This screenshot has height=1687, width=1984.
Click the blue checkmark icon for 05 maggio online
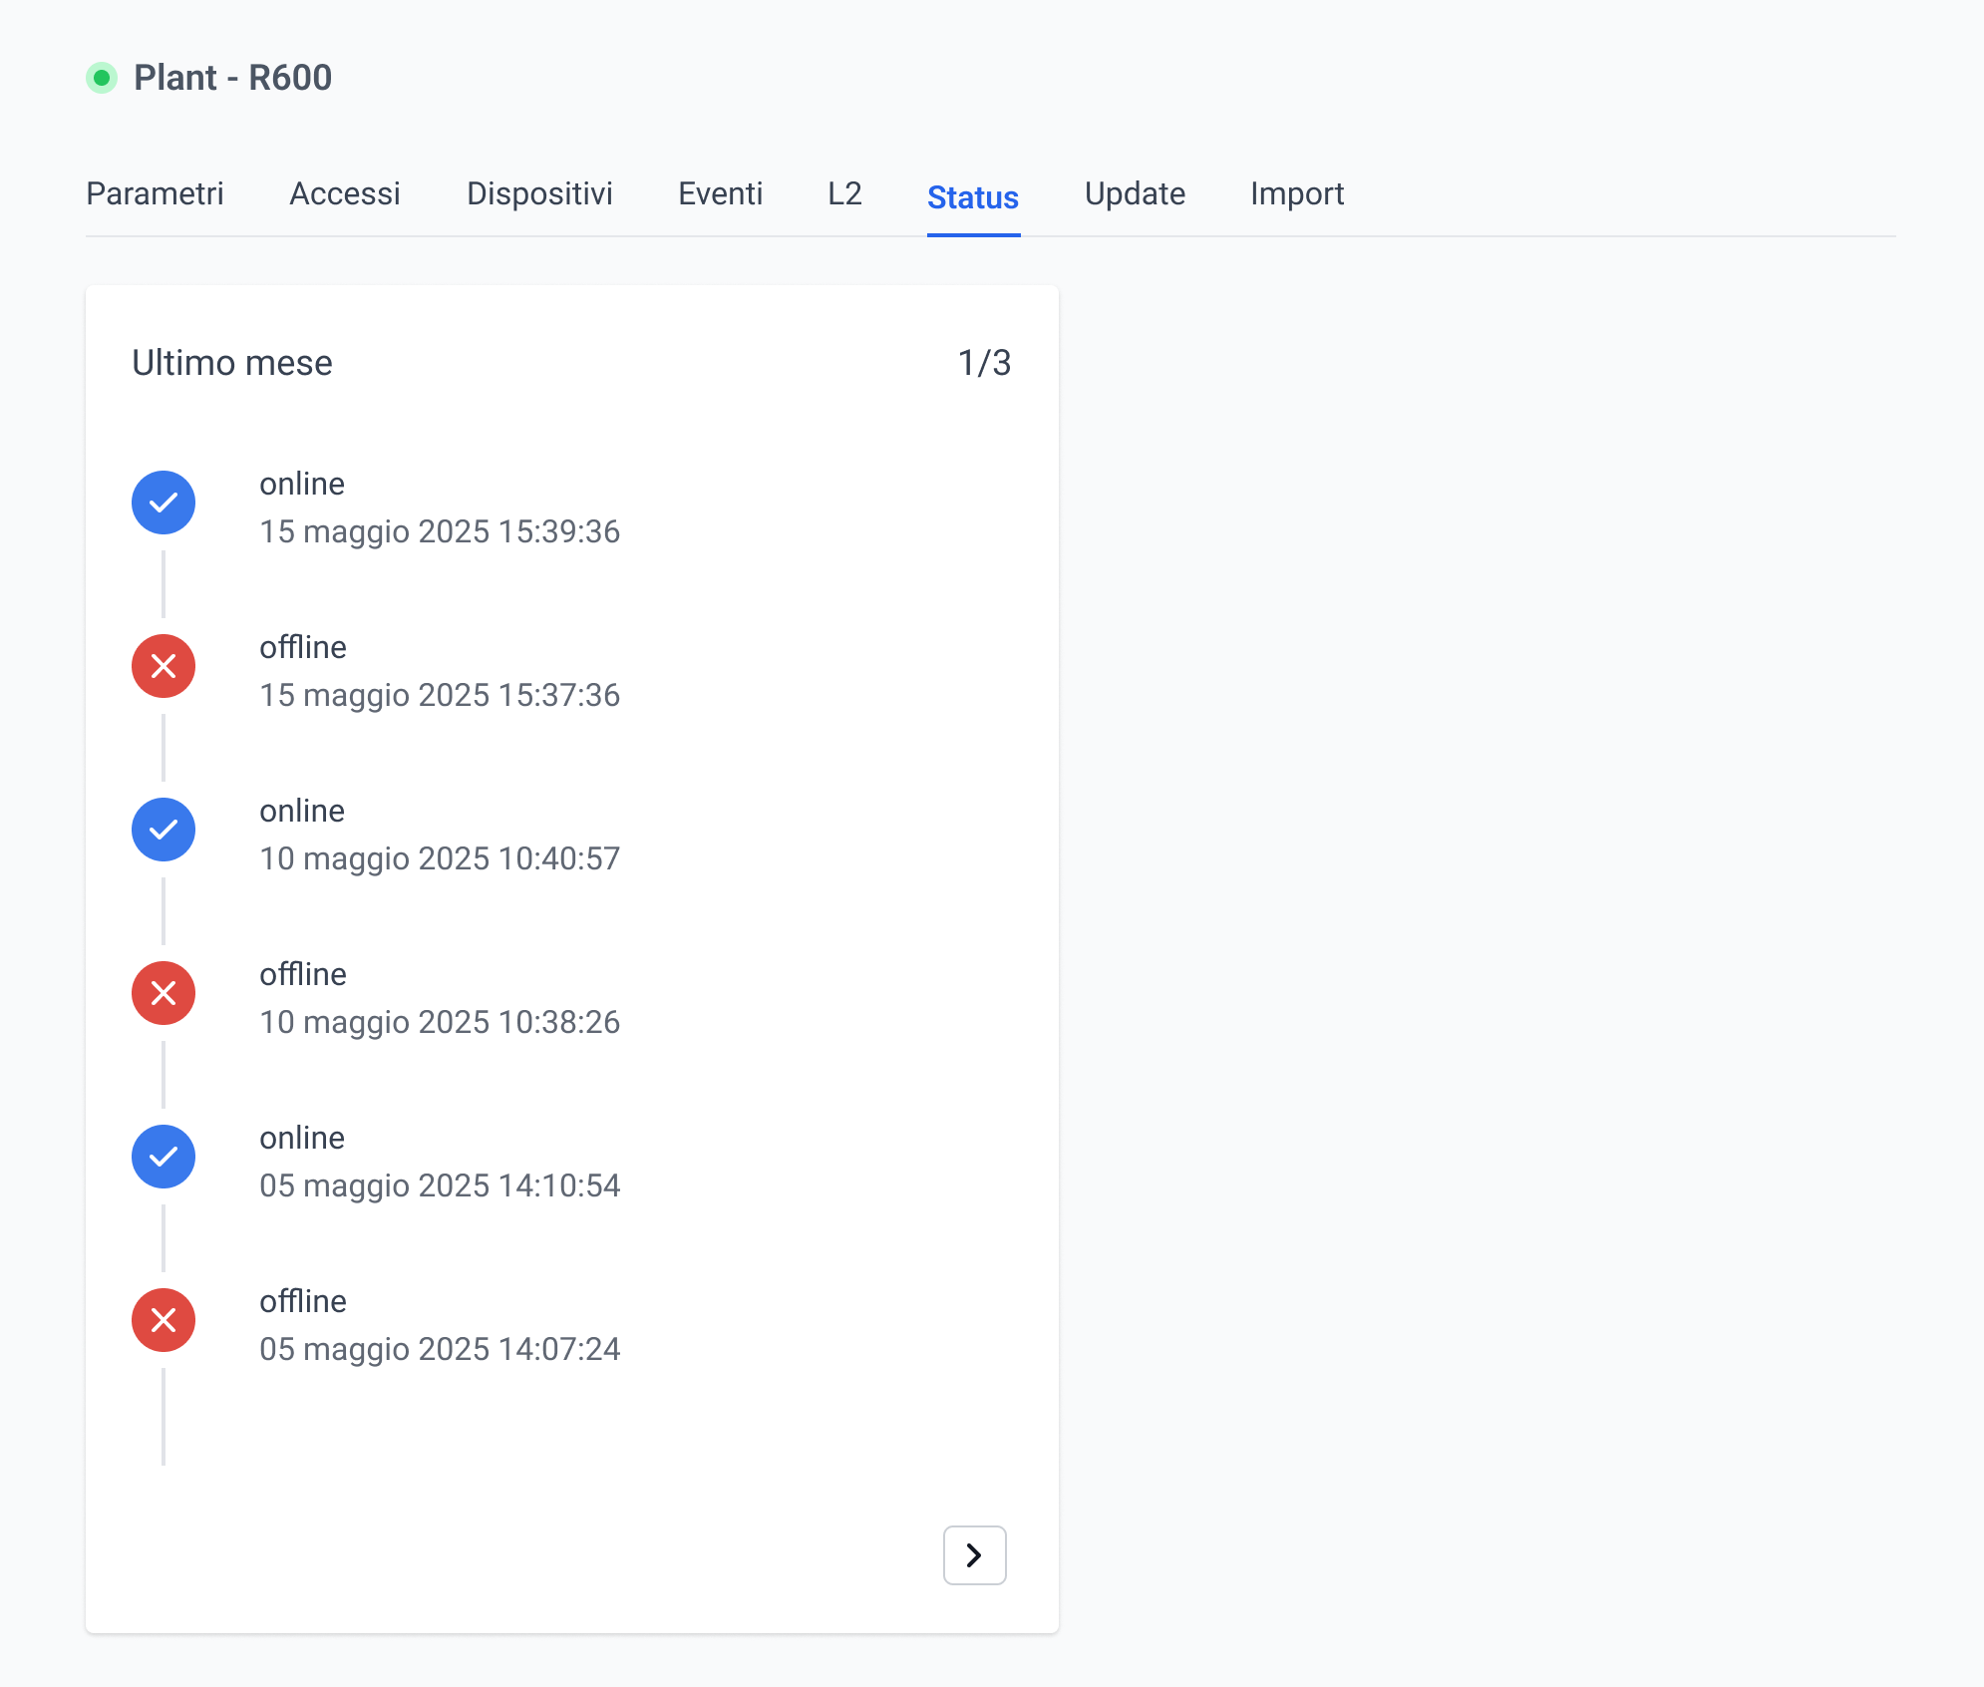pyautogui.click(x=164, y=1157)
